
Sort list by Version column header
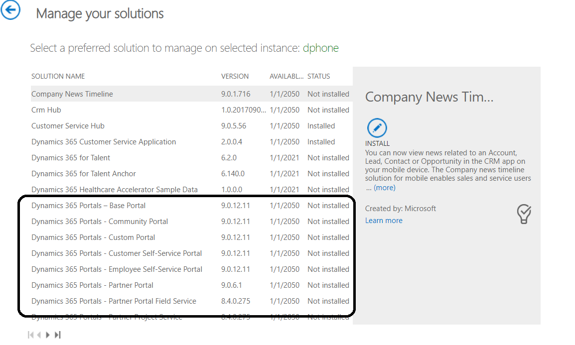click(235, 76)
